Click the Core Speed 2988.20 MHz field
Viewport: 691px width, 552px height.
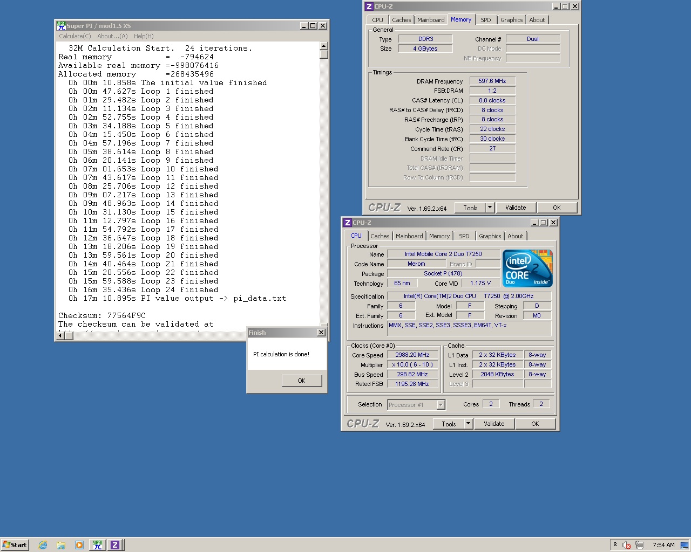(x=412, y=355)
